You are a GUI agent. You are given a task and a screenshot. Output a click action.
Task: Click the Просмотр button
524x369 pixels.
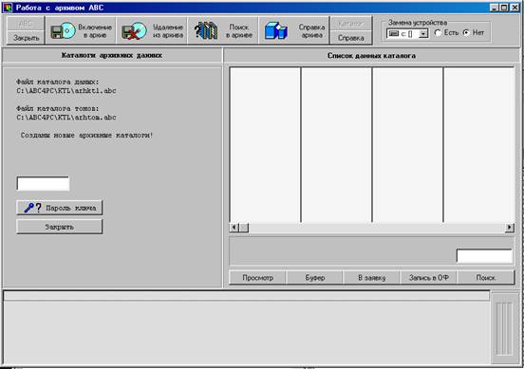pyautogui.click(x=257, y=278)
